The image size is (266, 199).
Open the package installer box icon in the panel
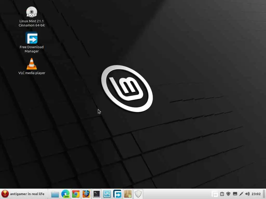128,194
